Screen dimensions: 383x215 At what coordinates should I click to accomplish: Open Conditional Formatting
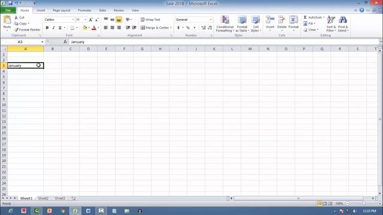[x=225, y=24]
